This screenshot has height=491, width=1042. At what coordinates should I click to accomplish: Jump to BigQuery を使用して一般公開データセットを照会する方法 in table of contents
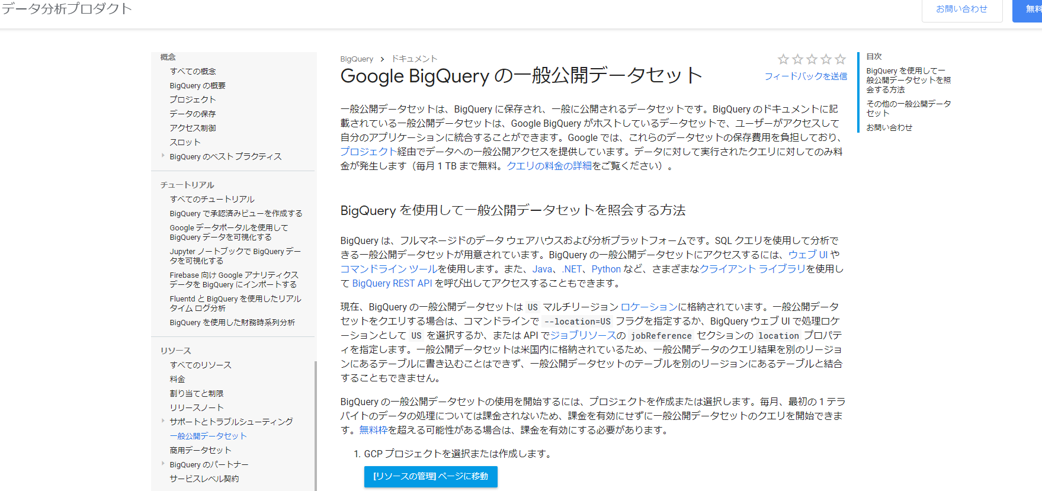(x=908, y=80)
